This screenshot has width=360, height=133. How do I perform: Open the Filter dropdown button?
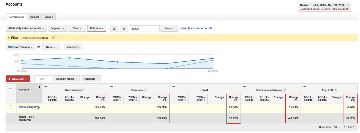click(77, 28)
